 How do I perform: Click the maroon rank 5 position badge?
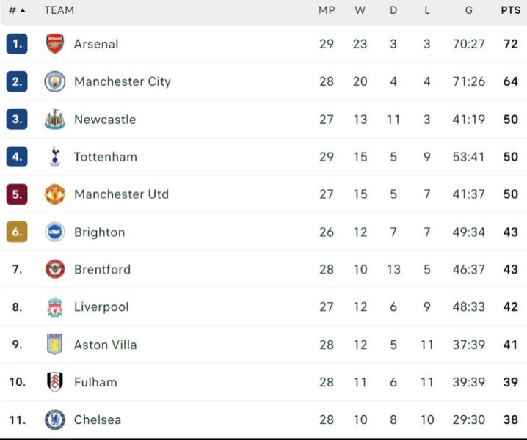coord(17,194)
